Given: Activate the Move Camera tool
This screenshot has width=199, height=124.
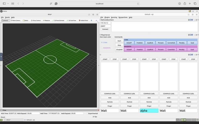Looking at the screenshot, I should 15,20.
